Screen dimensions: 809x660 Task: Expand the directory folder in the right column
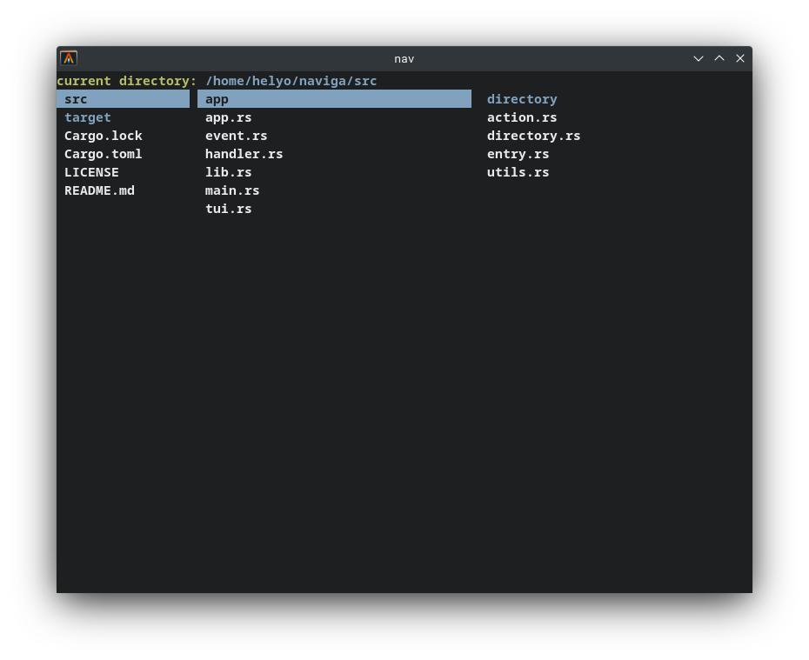click(522, 99)
